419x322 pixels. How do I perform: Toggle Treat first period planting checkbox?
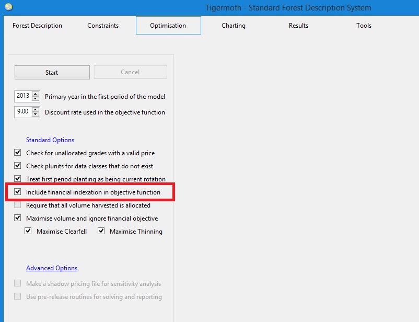click(18, 178)
